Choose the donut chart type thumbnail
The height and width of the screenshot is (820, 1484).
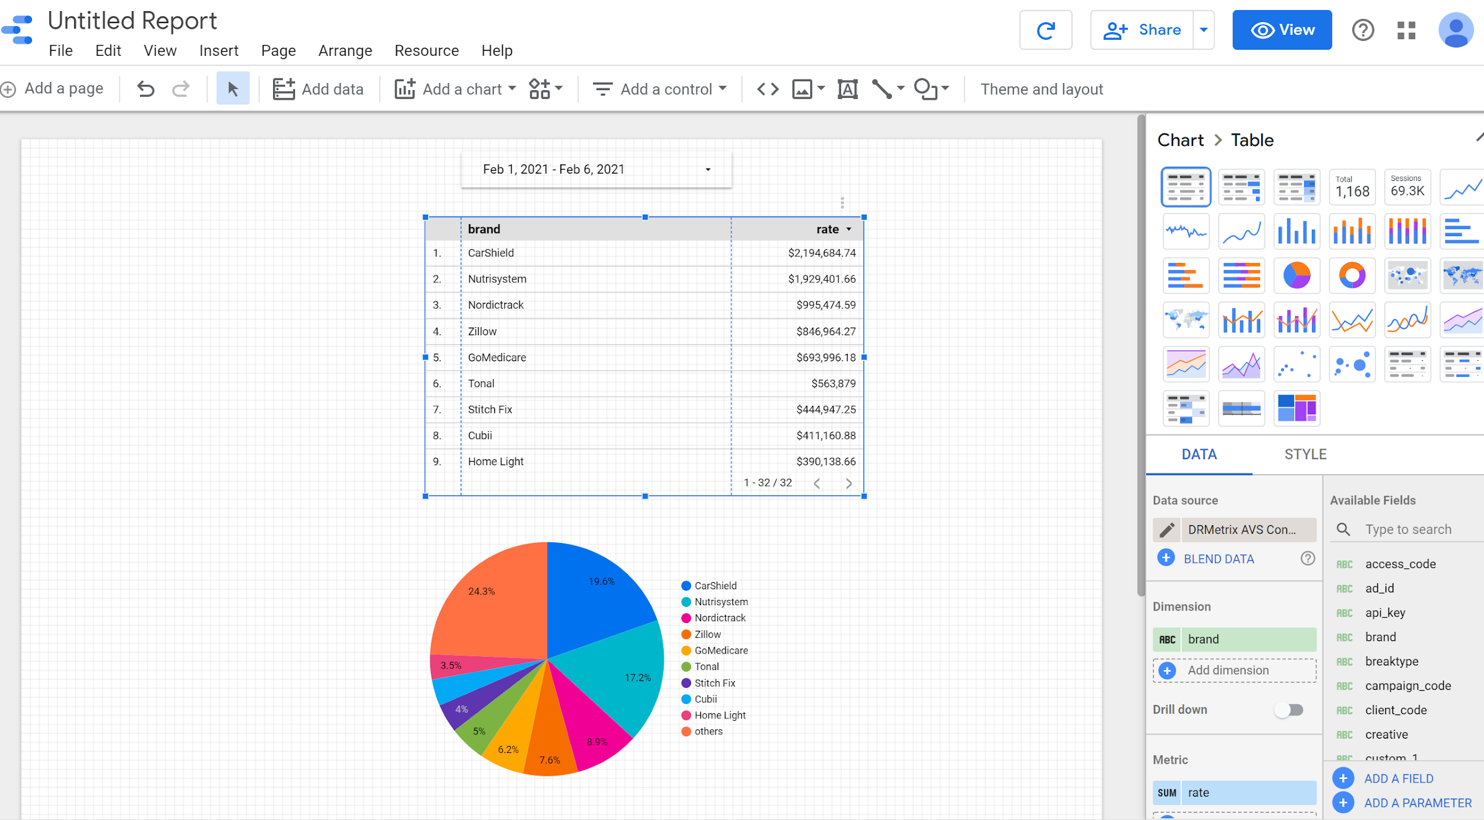[x=1352, y=275]
